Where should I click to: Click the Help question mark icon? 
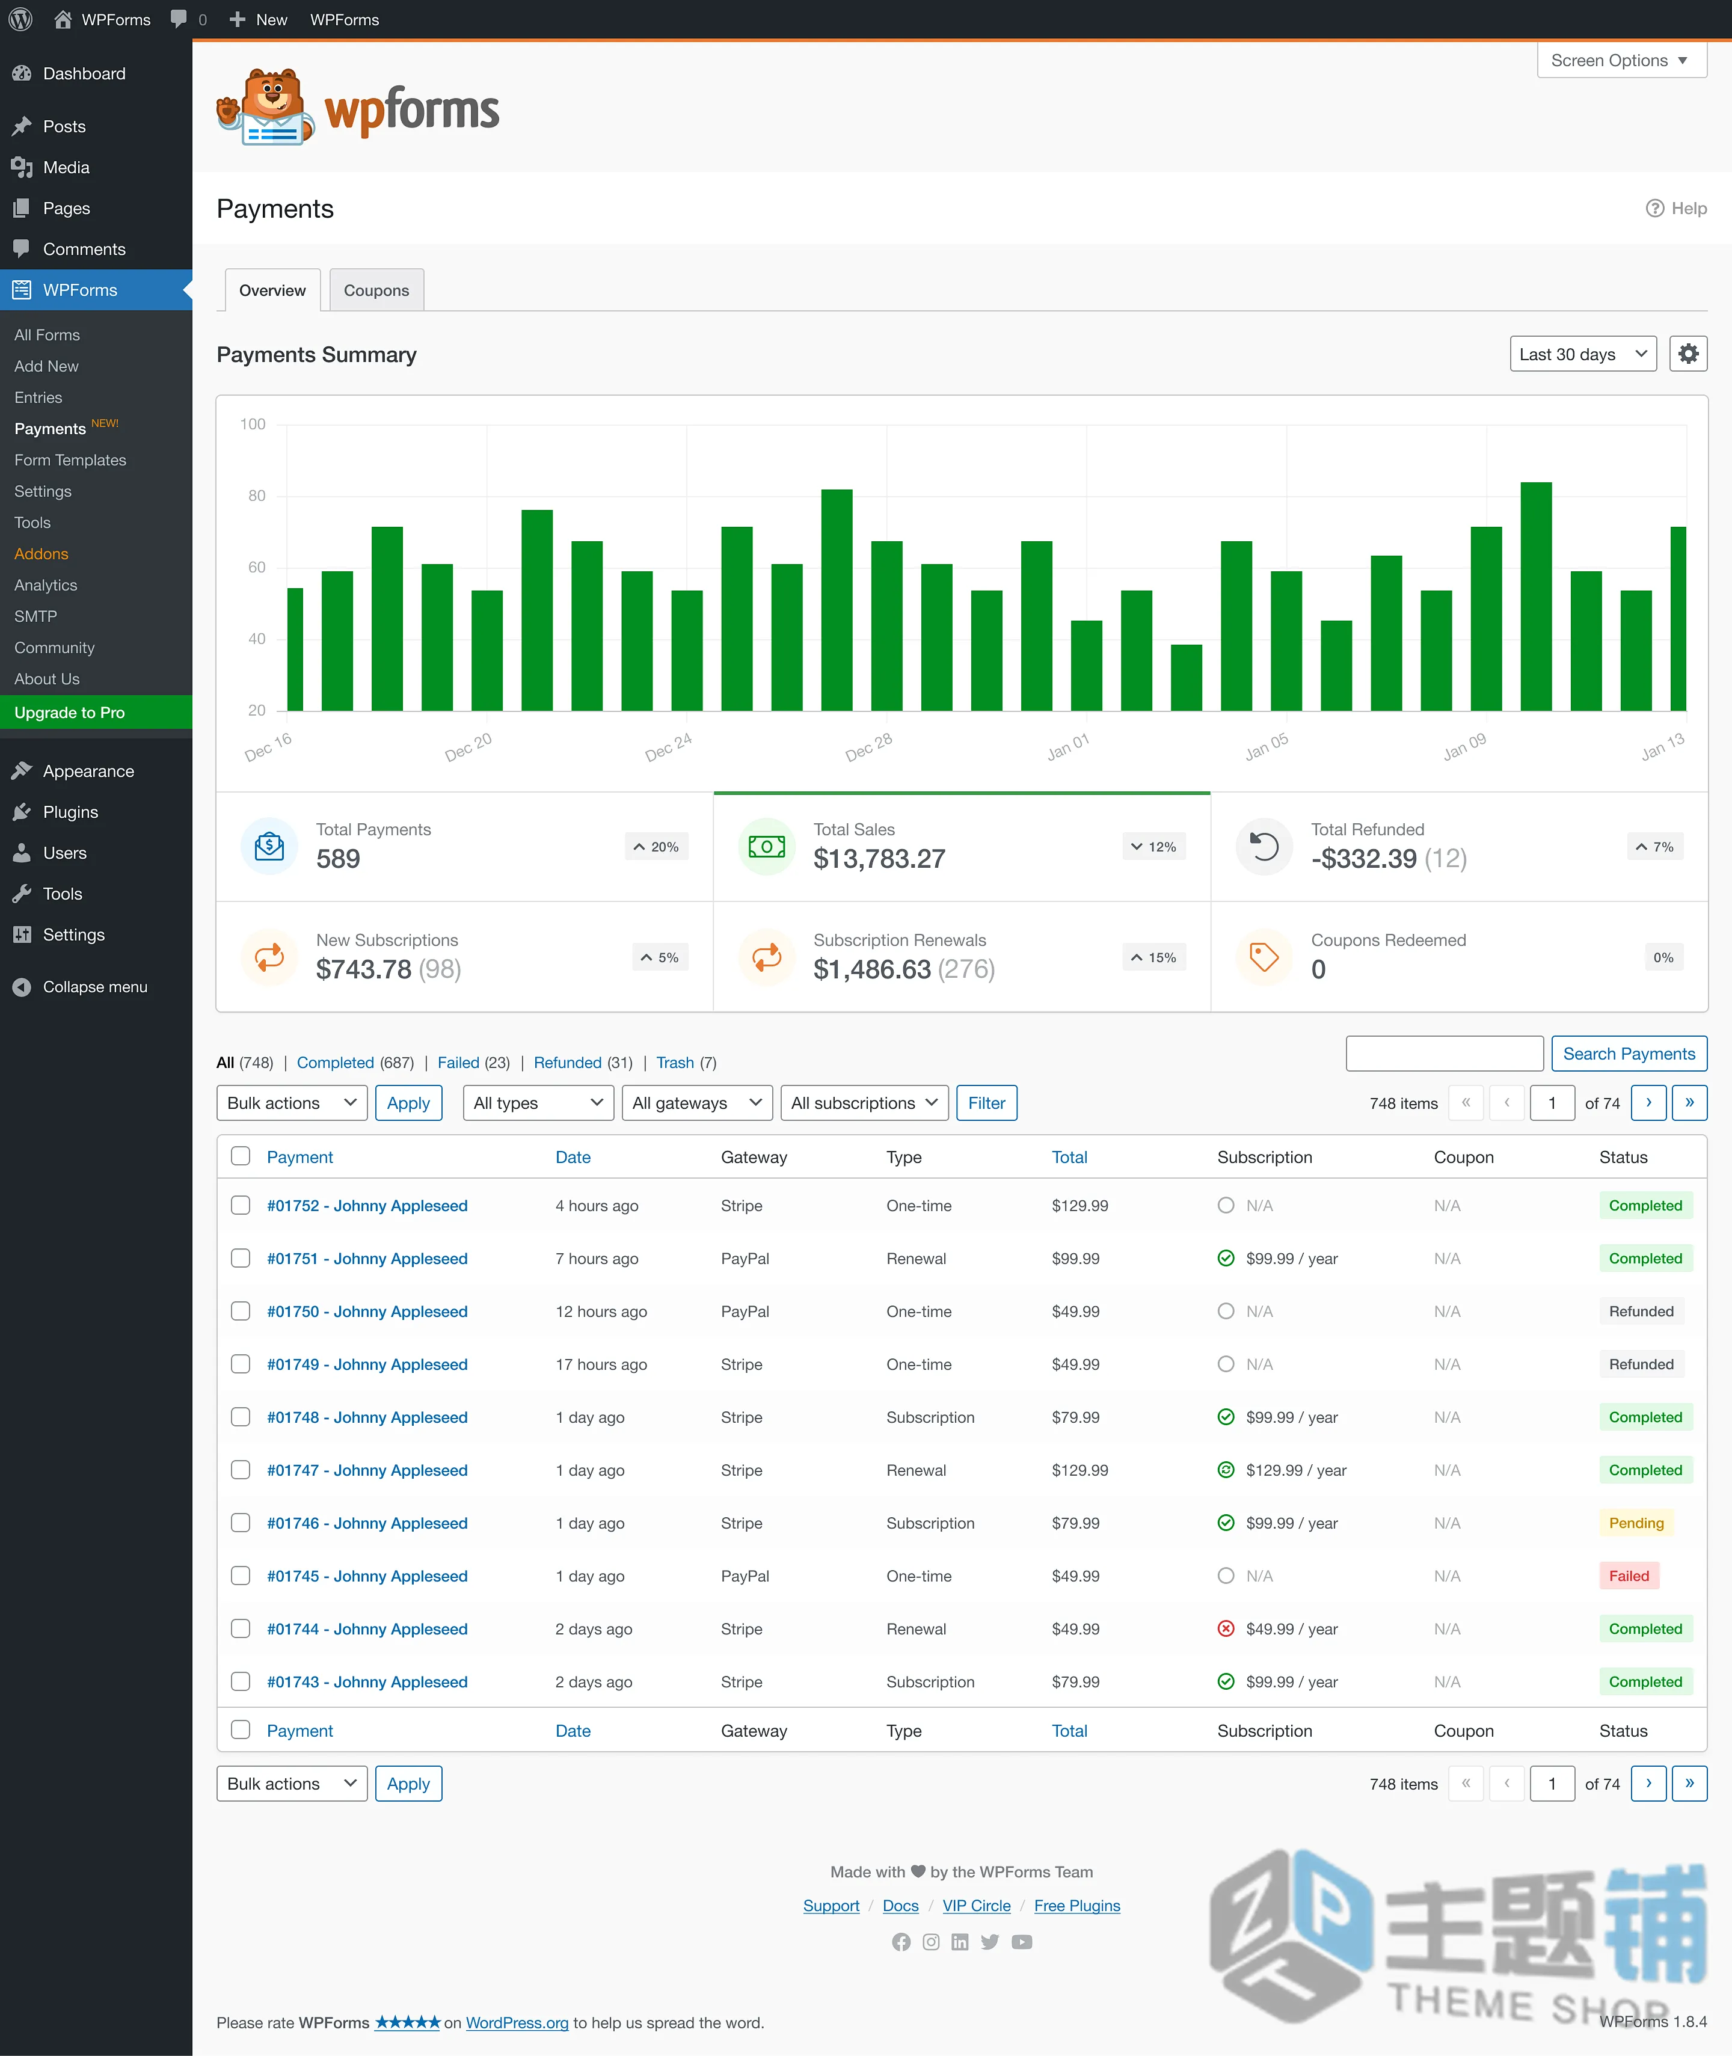pos(1656,208)
